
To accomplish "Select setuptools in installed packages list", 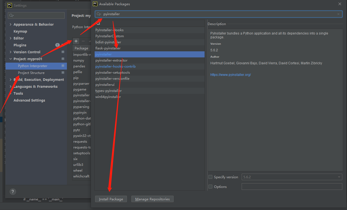I will click(x=82, y=153).
